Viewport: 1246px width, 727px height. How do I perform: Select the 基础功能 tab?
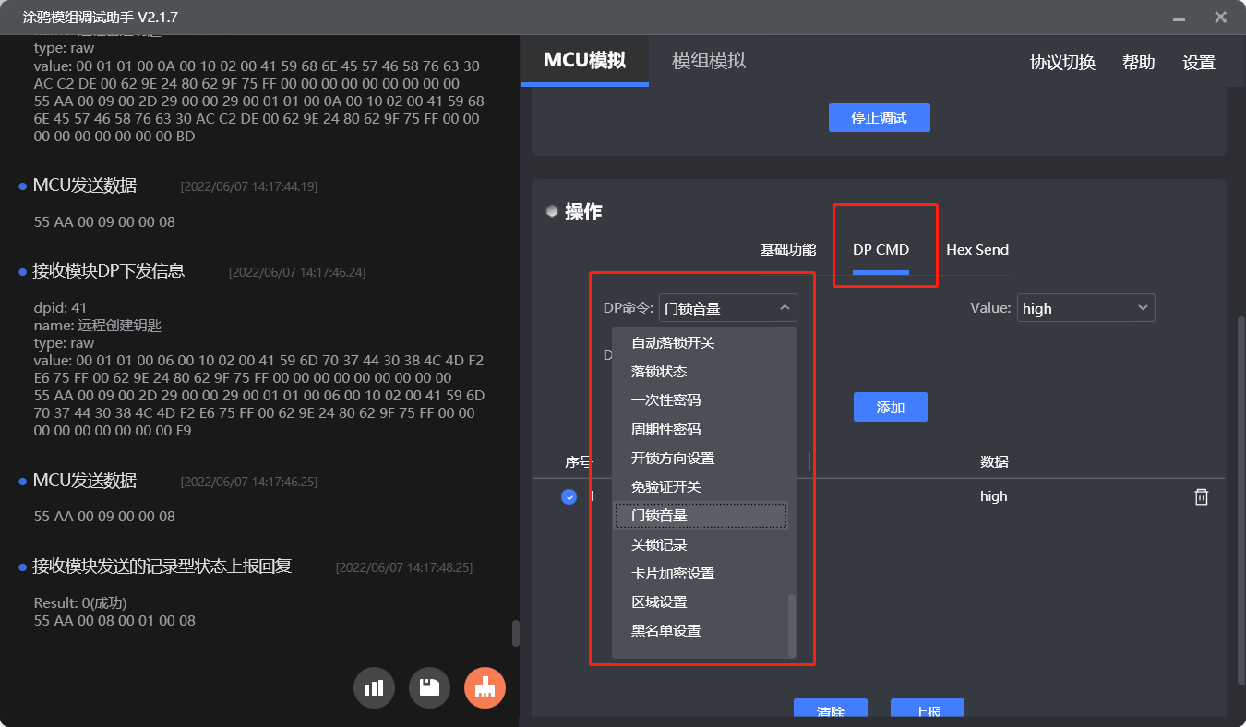pos(788,250)
